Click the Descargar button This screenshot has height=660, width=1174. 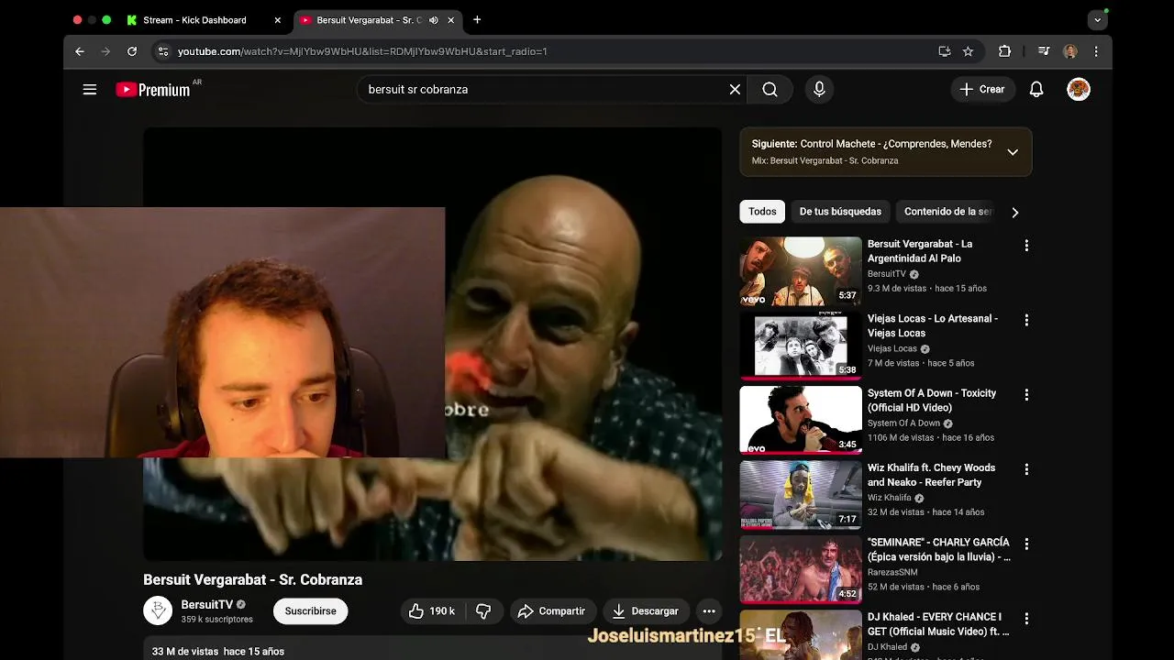pyautogui.click(x=646, y=611)
